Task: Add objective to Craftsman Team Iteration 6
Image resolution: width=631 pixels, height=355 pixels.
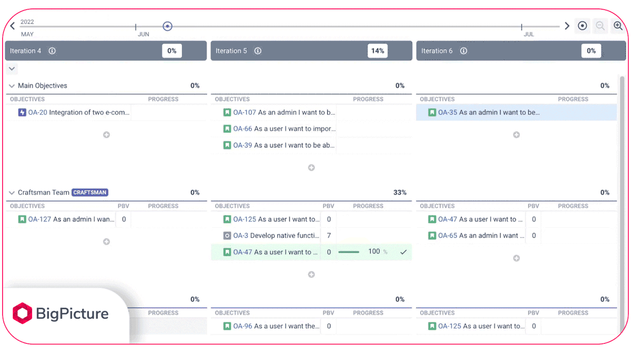Action: (516, 258)
